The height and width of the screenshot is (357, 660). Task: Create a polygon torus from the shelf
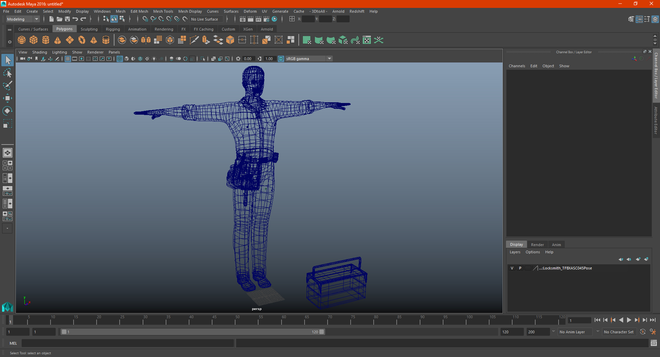coord(82,40)
